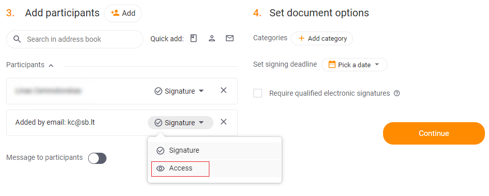Click the person quick add icon
489x196 pixels.
[212, 39]
